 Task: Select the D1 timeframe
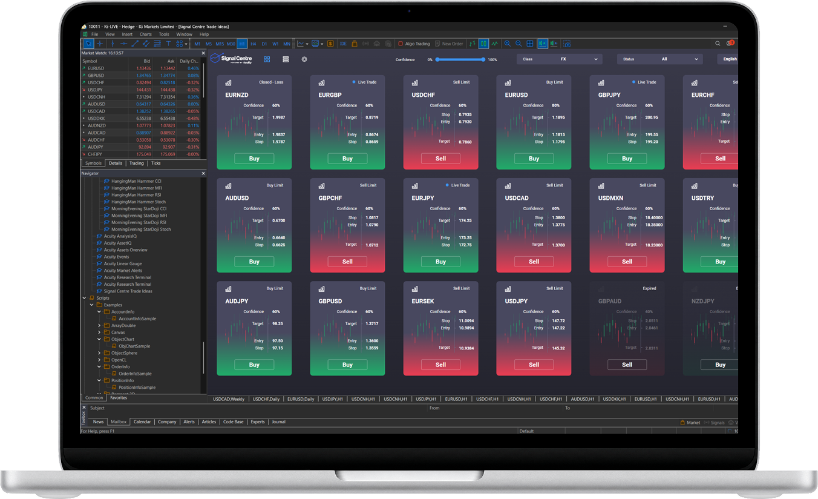click(x=264, y=44)
